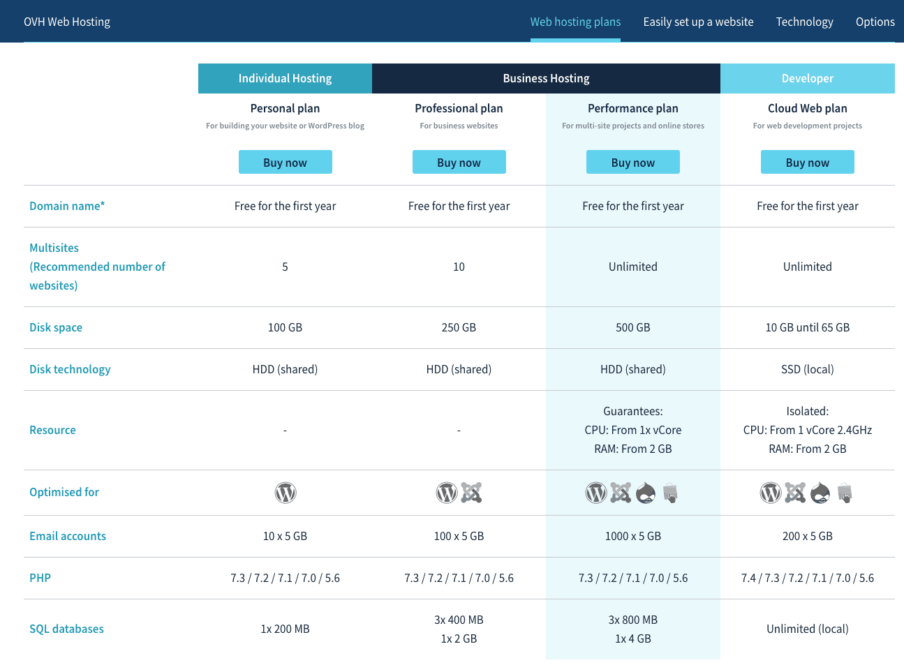Select the Developer header
This screenshot has width=904, height=665.
click(808, 78)
